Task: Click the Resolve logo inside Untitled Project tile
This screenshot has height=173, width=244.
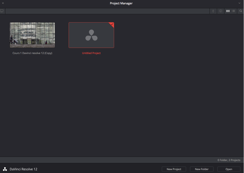Action: coord(91,35)
